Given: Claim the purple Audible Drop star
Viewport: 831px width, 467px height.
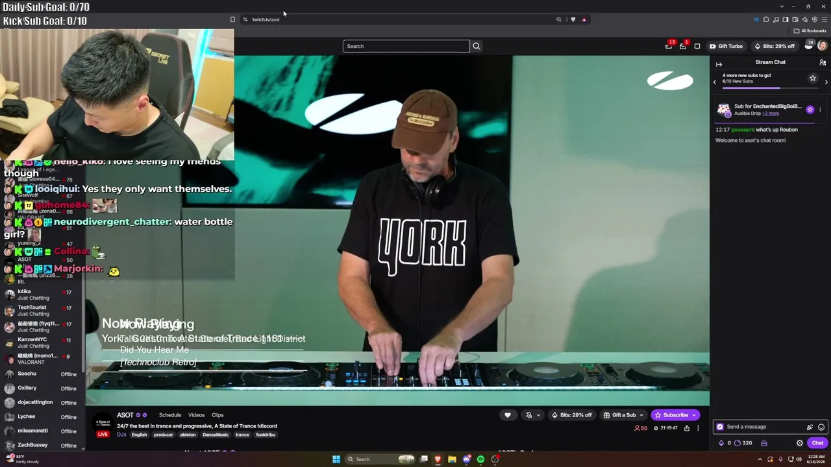Looking at the screenshot, I should pos(810,110).
